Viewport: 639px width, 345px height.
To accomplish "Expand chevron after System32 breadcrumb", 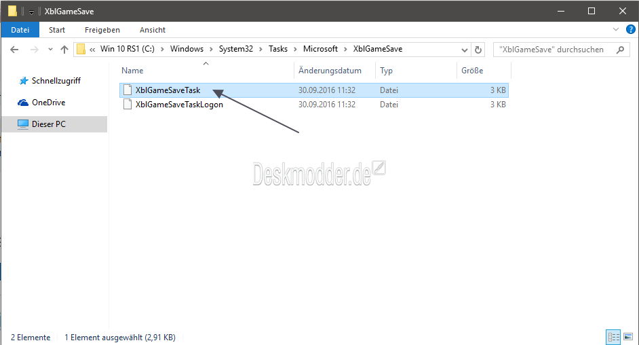I will tap(260, 50).
